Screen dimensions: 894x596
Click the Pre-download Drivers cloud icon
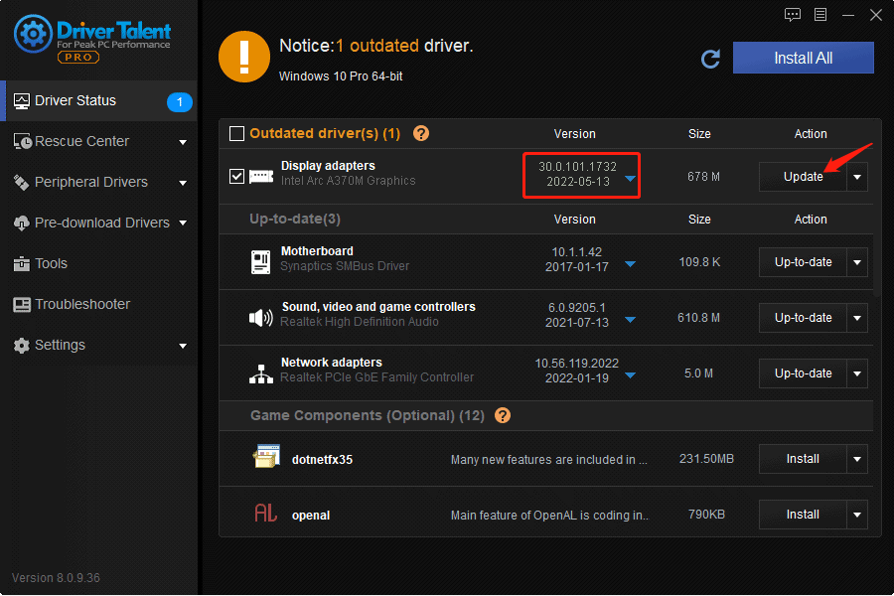click(21, 223)
